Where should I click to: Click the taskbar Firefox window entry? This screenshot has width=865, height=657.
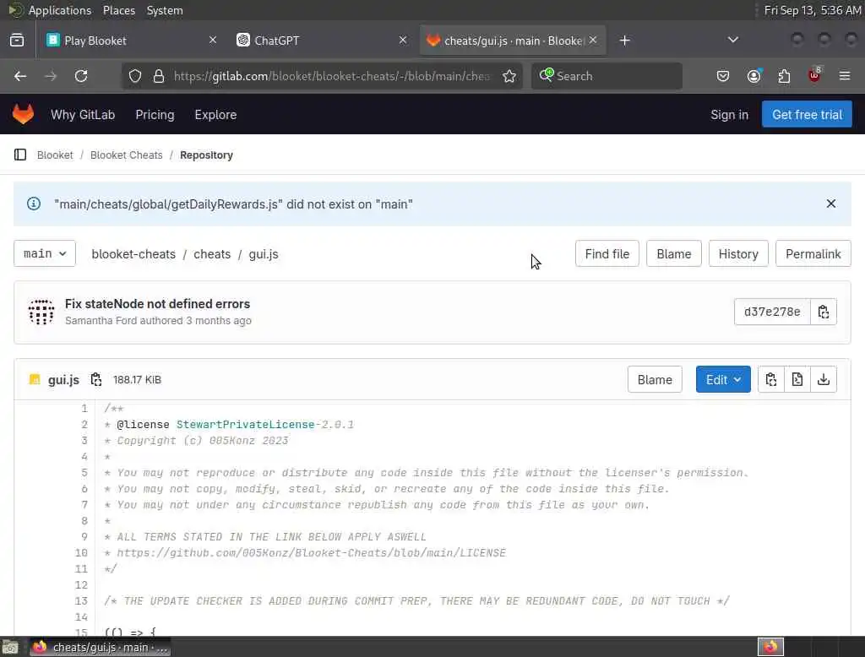coord(101,647)
